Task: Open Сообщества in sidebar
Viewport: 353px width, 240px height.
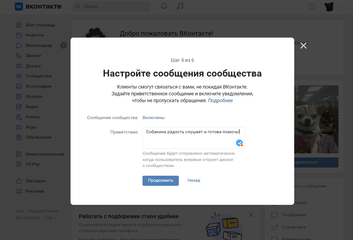Action: point(38,76)
